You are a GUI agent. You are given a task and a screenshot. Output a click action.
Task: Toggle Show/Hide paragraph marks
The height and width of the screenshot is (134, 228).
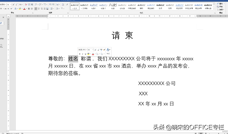pyautogui.click(x=67, y=4)
